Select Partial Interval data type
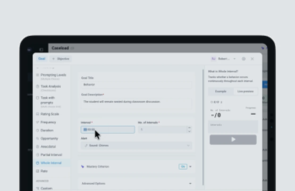Viewport: 295px width, 191px height. coord(51,155)
